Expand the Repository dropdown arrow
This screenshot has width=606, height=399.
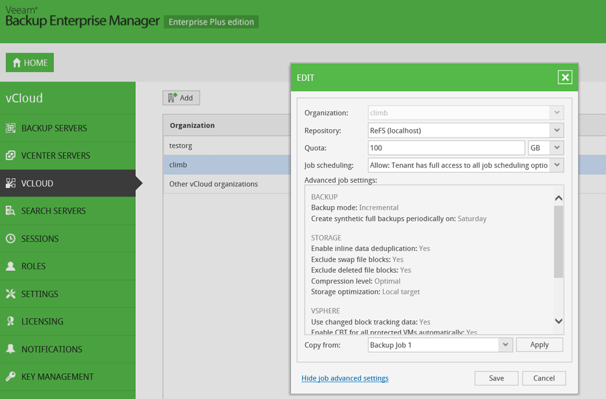[x=557, y=130]
